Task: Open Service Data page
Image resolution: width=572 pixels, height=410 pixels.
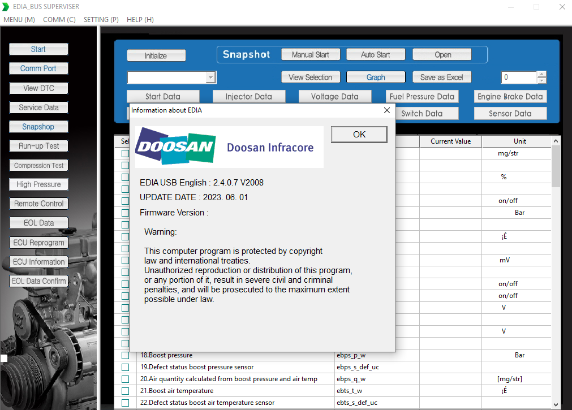Action: (x=38, y=107)
